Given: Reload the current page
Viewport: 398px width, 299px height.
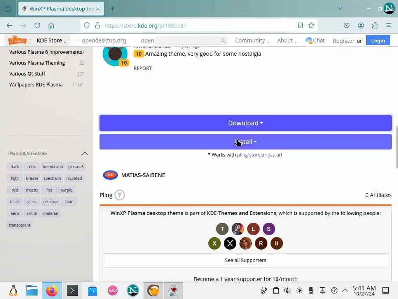Looking at the screenshot, I should 37,25.
